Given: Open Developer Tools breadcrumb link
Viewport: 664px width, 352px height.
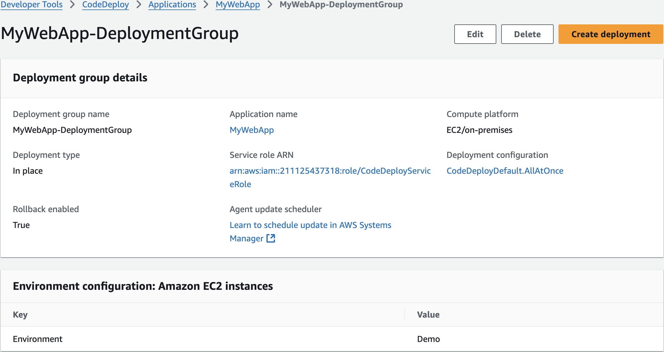Looking at the screenshot, I should point(32,5).
